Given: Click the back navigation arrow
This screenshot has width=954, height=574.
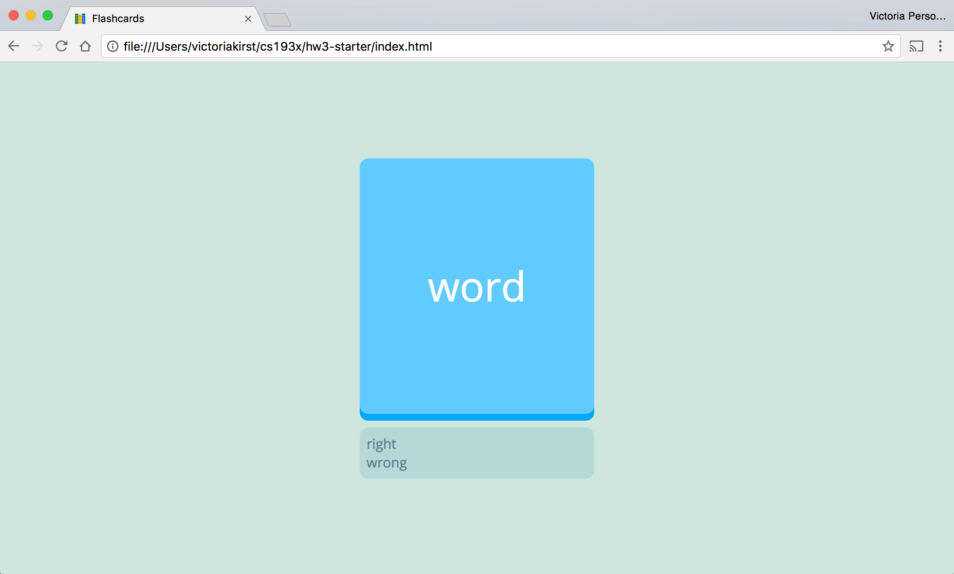Looking at the screenshot, I should (x=14, y=46).
